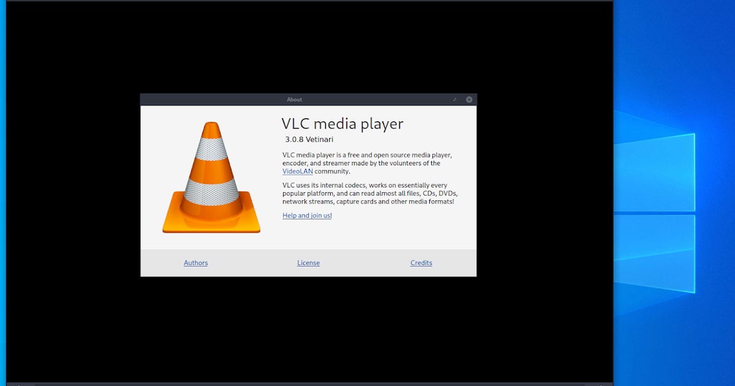Click the About title bar label
Screen dimensions: 735x386
(x=294, y=99)
